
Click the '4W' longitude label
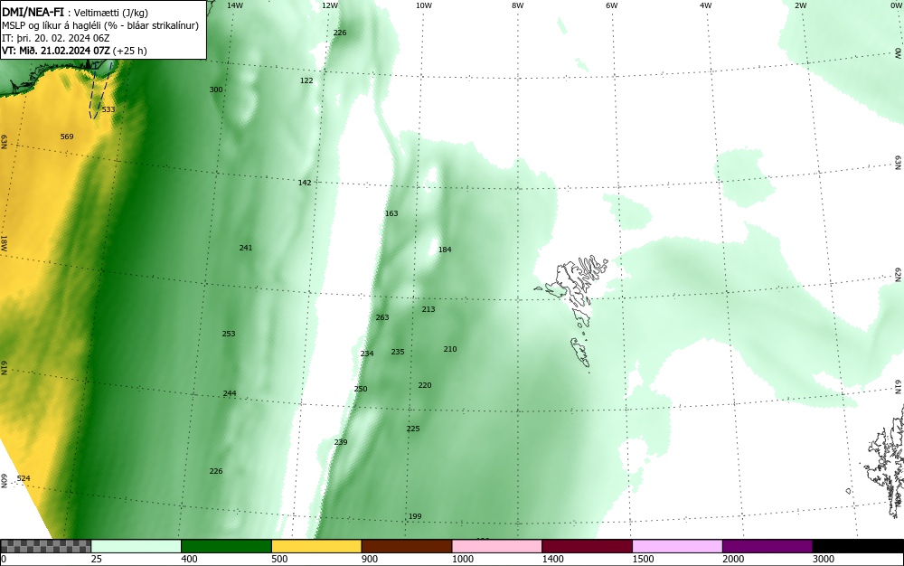pyautogui.click(x=706, y=5)
